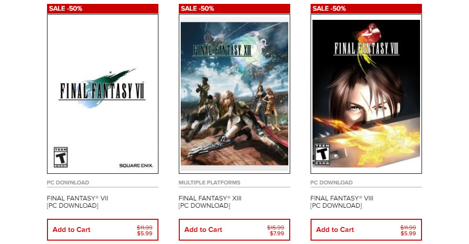Add Final Fantasy VII to cart
The image size is (469, 244).
coord(72,229)
